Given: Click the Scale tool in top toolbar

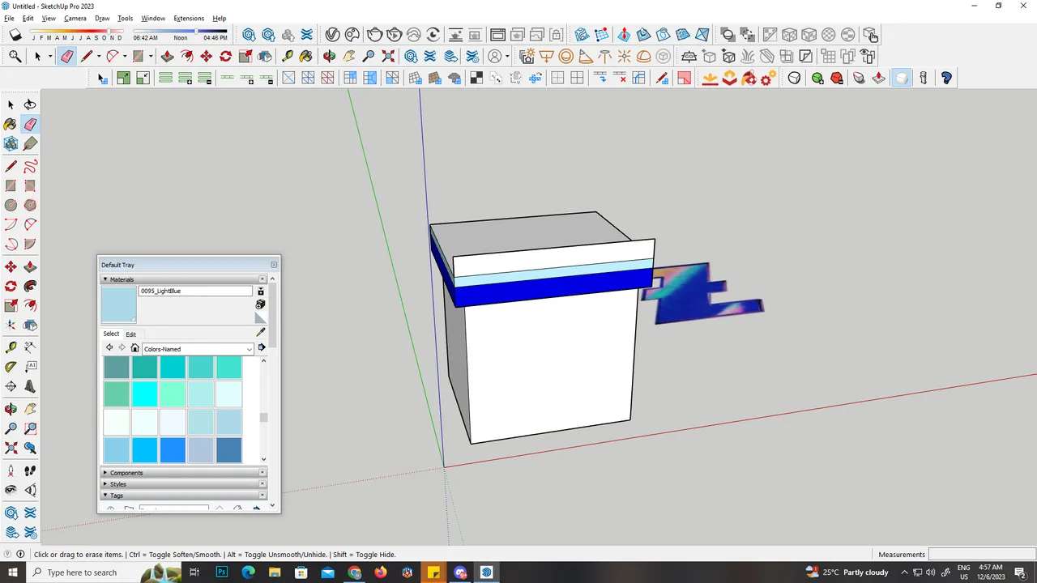Looking at the screenshot, I should tap(245, 56).
